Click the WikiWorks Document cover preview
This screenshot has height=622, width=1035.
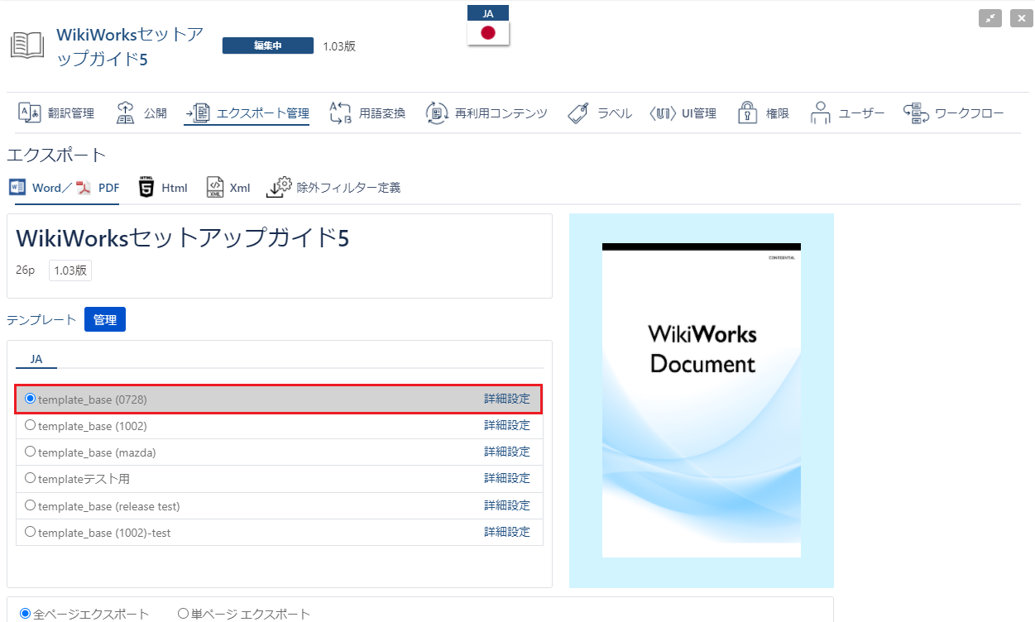click(701, 400)
